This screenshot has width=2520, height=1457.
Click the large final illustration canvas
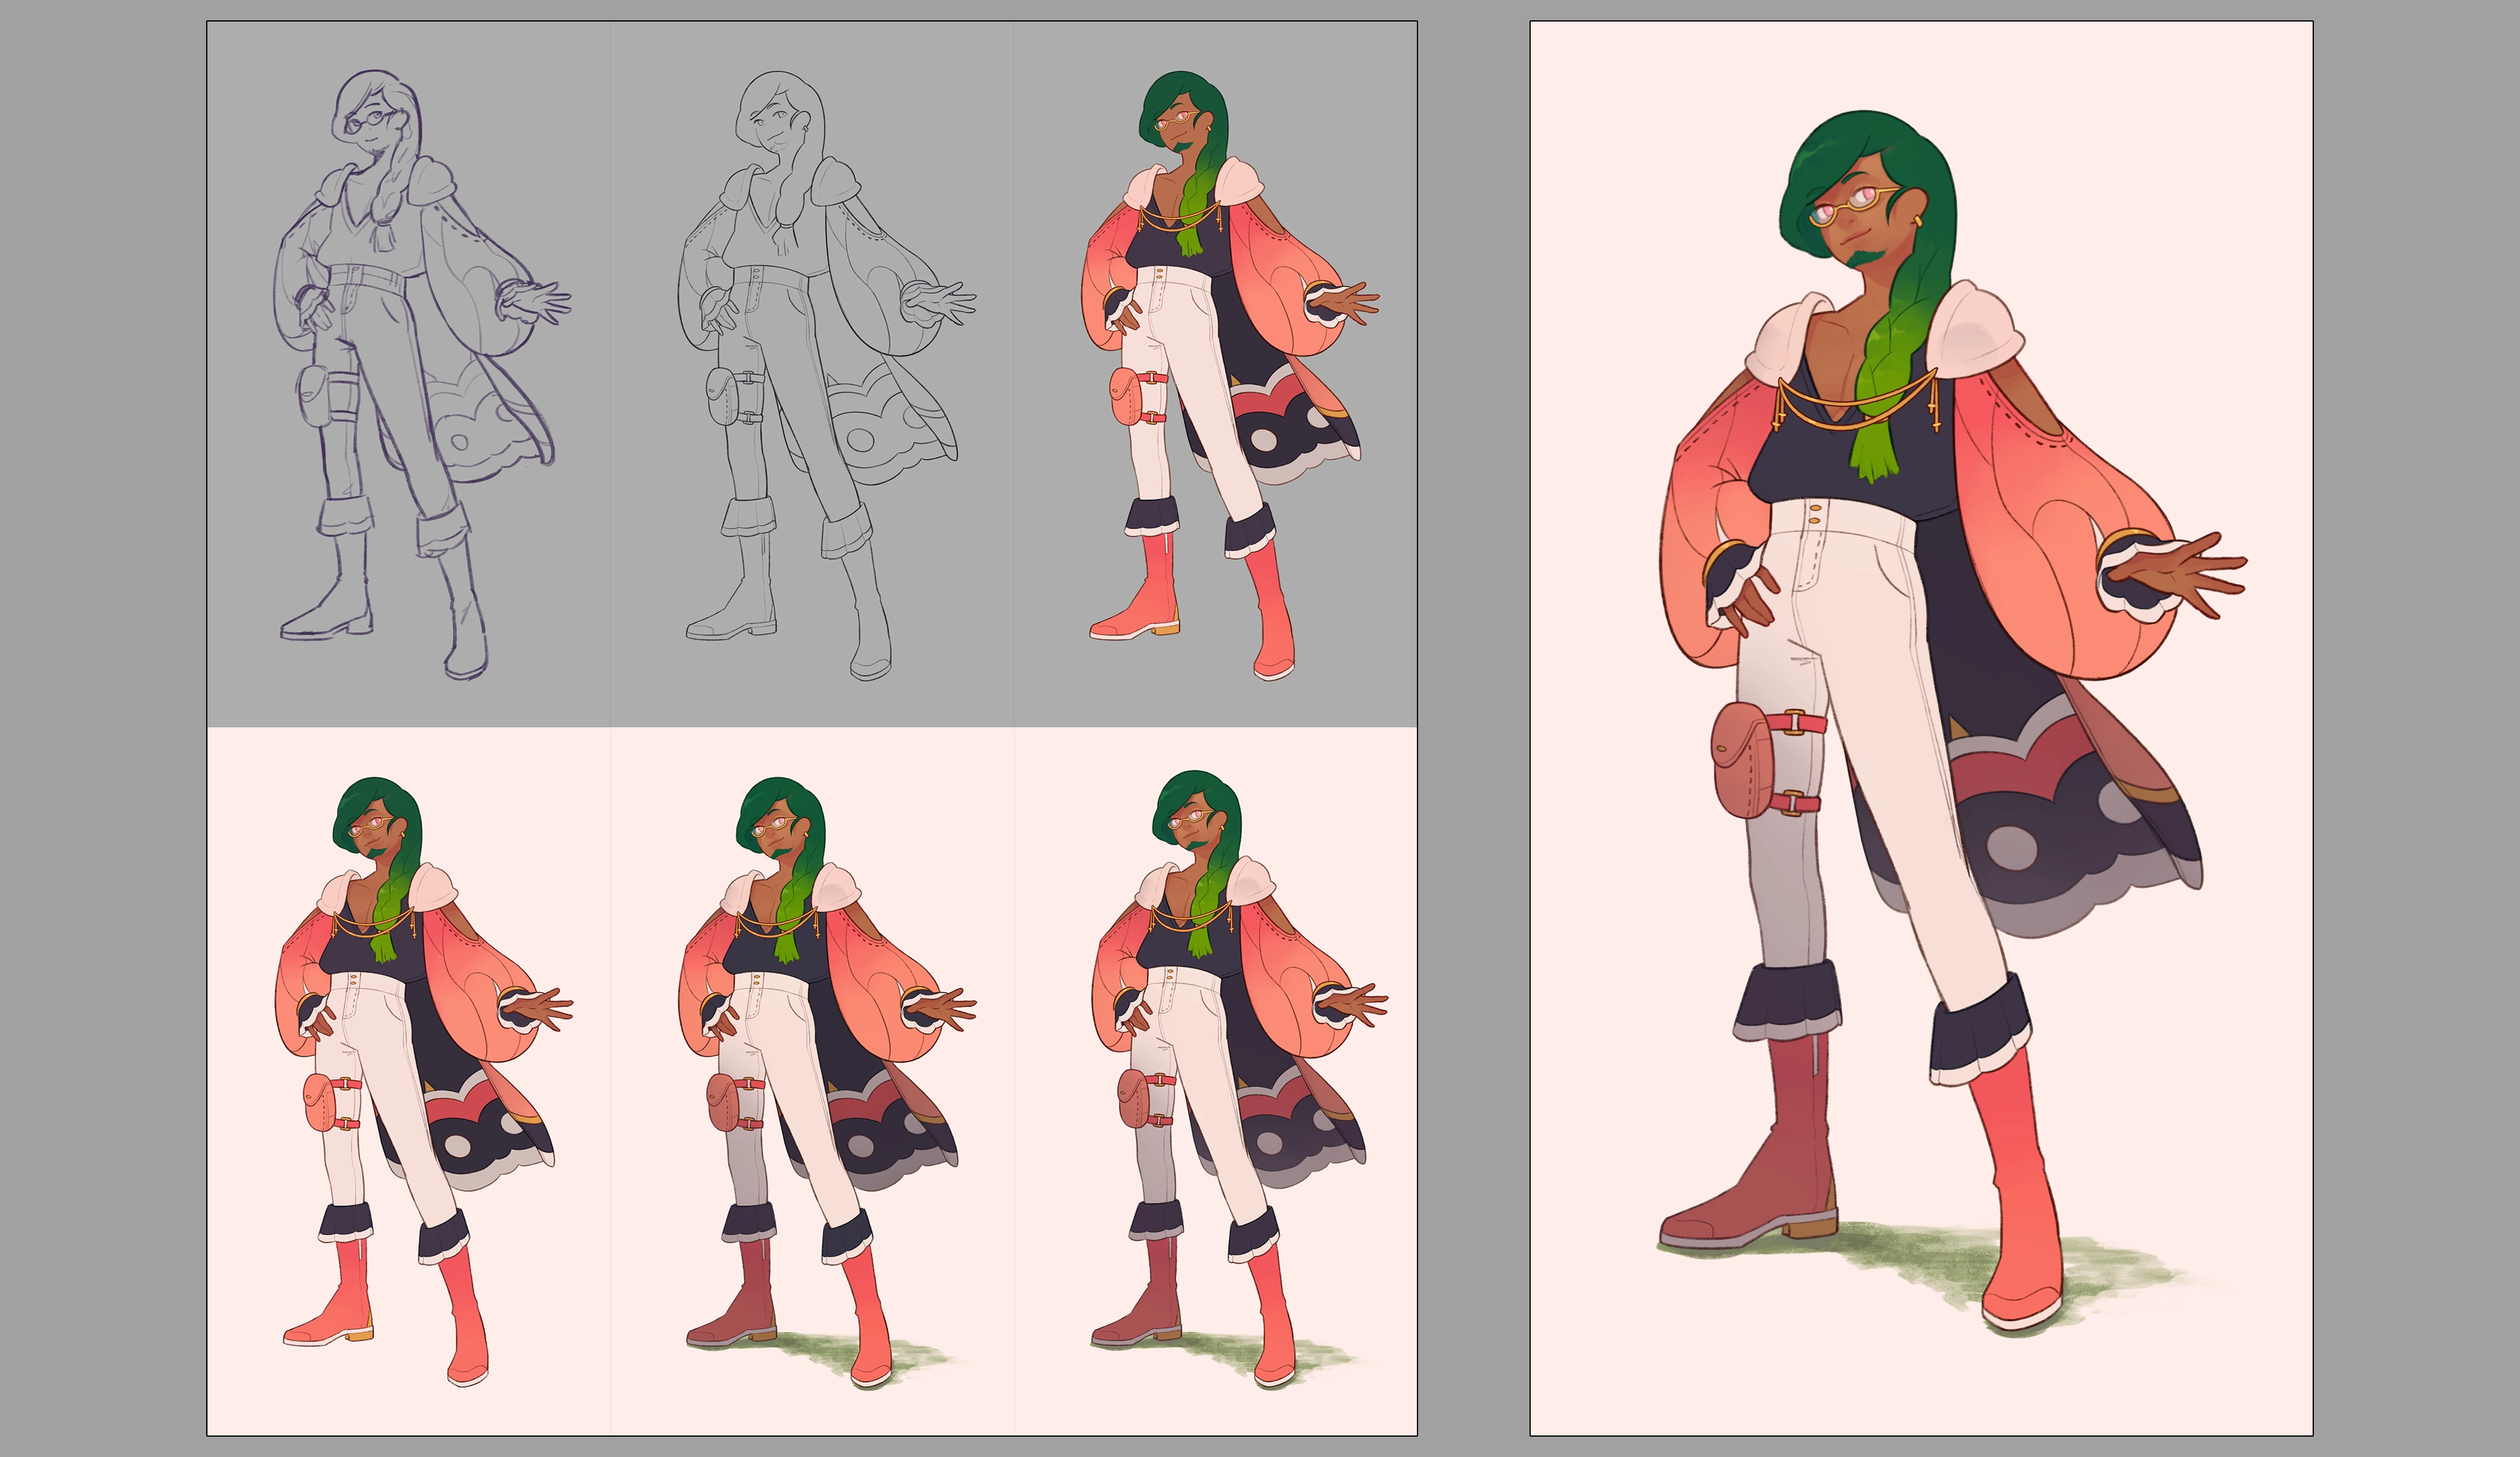(1920, 727)
